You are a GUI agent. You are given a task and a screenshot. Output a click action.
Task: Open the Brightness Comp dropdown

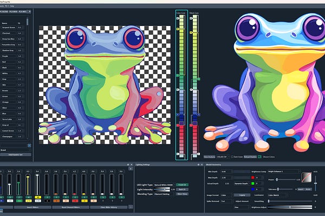point(284,172)
